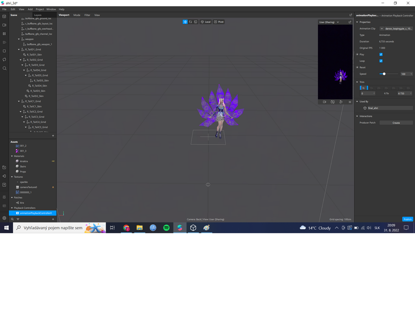The image size is (415, 324).
Task: Click the upload/export icon in left toolbar
Action: point(4,185)
